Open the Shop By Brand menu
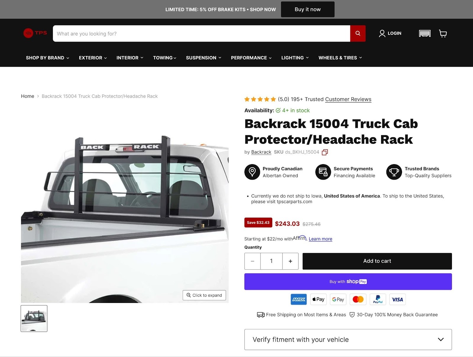 [48, 58]
